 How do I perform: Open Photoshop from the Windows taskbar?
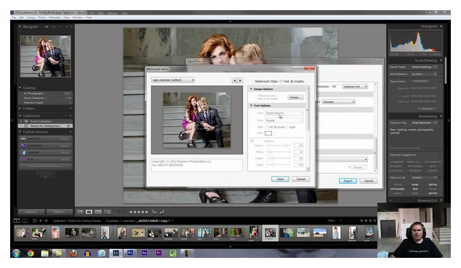130,253
